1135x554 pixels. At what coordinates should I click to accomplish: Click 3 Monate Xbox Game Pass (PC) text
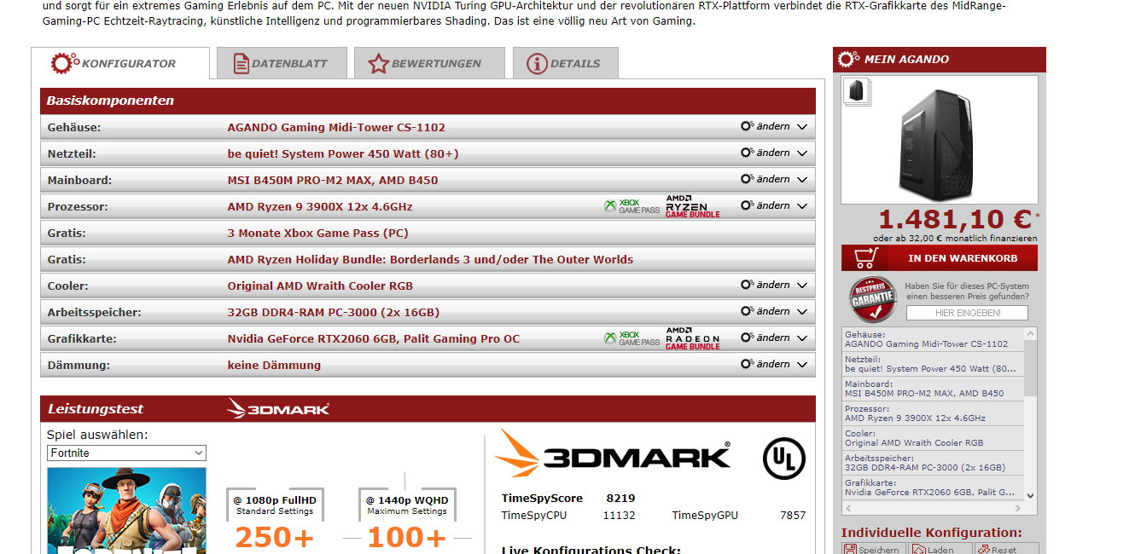[317, 233]
